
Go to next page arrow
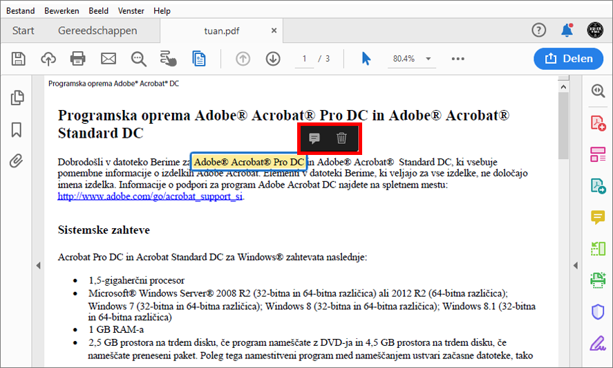[x=273, y=59]
